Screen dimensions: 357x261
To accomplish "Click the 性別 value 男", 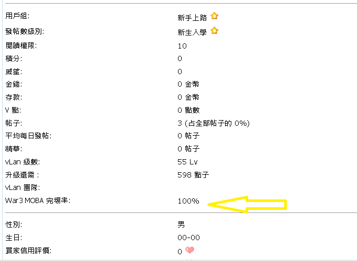I will point(181,225).
